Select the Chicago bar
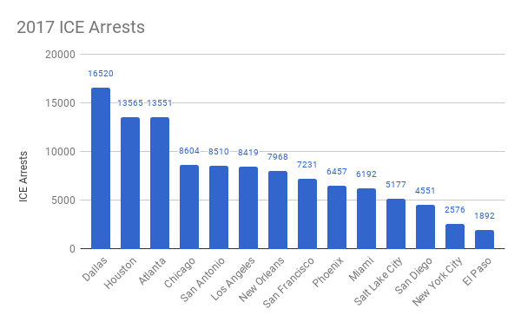 pyautogui.click(x=189, y=207)
